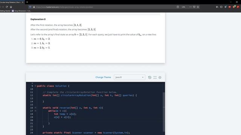Click the 'private static final Scanner' line
Image resolution: width=241 pixels, height=135 pixels.
86,133
